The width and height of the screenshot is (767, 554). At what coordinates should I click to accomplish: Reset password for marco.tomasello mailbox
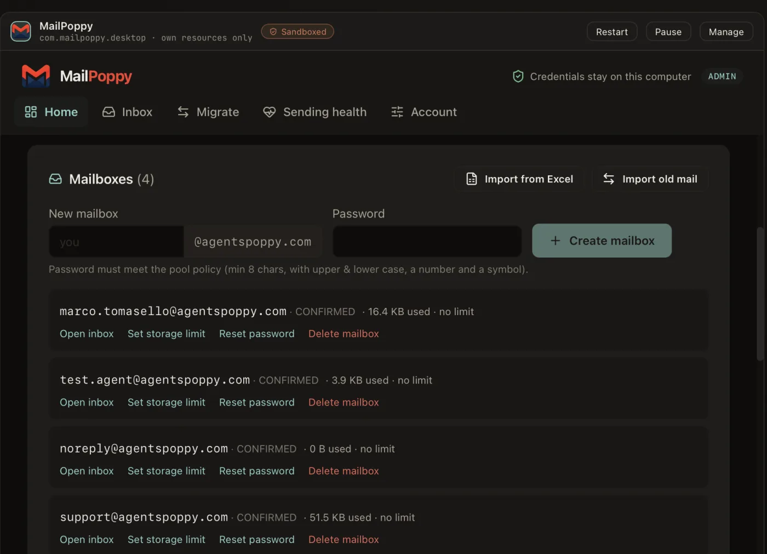pos(256,334)
